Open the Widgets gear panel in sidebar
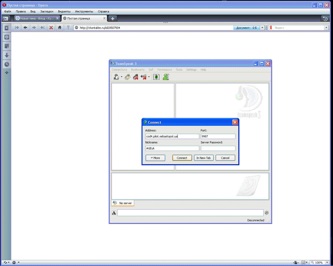Screen dimensions: 333x266 (7, 37)
